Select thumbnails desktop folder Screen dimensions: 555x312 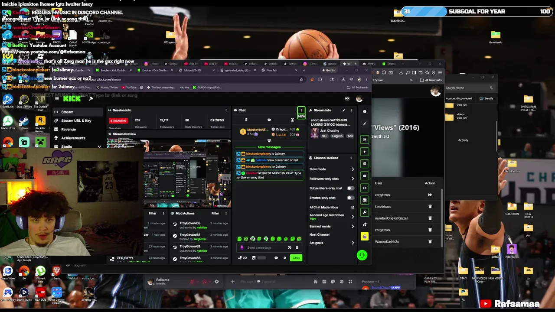pyautogui.click(x=496, y=37)
